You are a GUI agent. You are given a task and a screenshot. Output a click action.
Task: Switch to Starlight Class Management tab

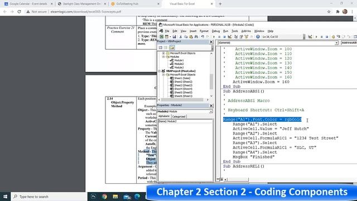coord(82,4)
